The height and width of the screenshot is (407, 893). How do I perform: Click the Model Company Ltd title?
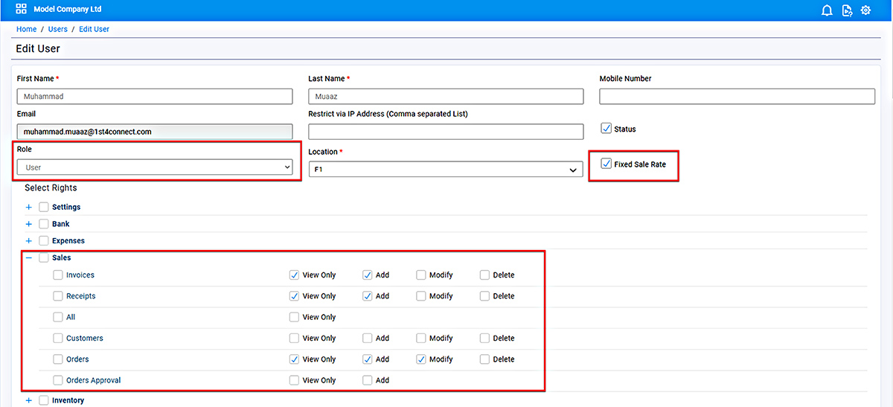coord(68,10)
